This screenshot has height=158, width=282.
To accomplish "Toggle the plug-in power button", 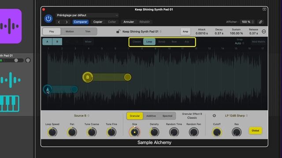I will click(48, 18).
